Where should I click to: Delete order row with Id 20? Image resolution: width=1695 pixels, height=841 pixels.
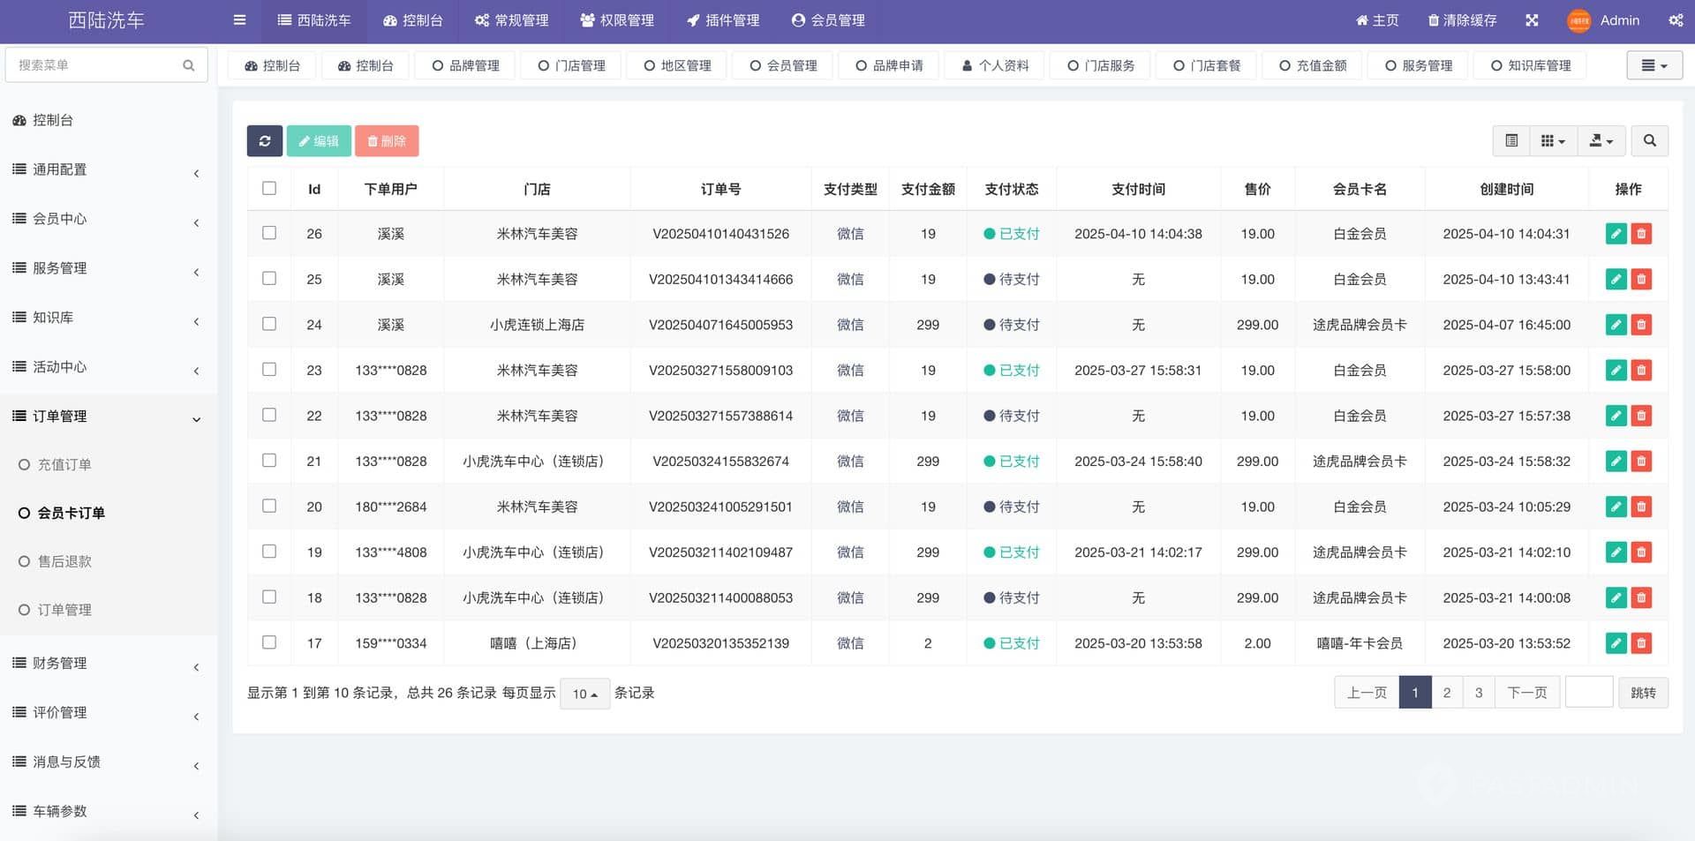point(1641,507)
